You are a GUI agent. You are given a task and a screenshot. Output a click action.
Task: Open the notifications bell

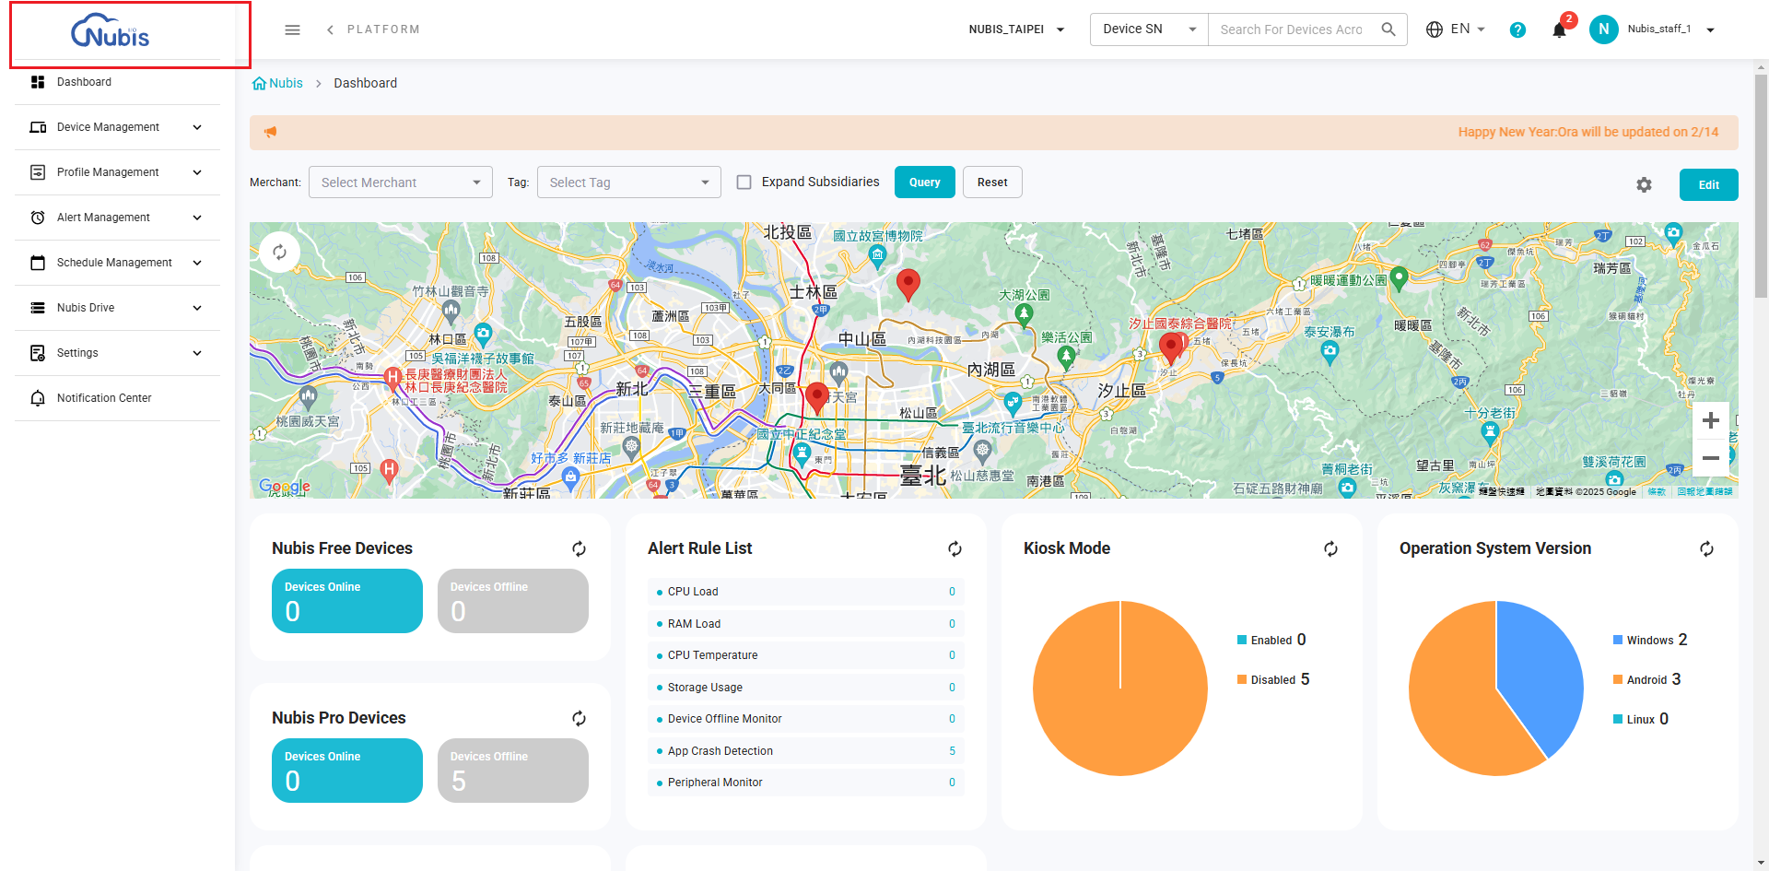1559,29
